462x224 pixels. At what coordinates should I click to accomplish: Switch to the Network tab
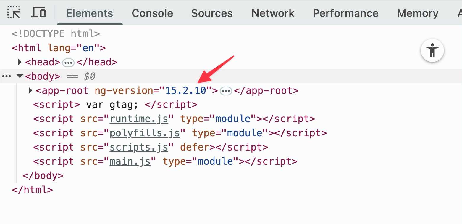pyautogui.click(x=273, y=13)
